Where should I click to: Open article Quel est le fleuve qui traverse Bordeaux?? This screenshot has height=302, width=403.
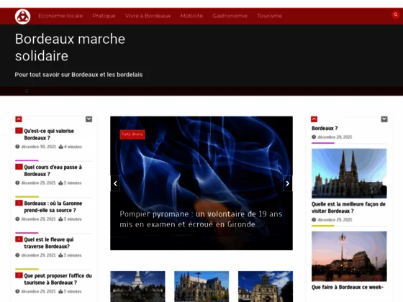[x=49, y=243]
